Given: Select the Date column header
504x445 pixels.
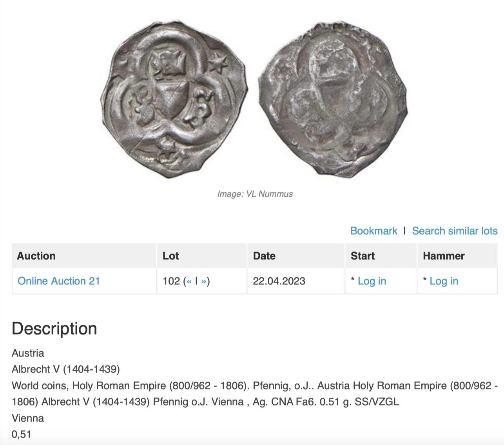Looking at the screenshot, I should pyautogui.click(x=264, y=256).
